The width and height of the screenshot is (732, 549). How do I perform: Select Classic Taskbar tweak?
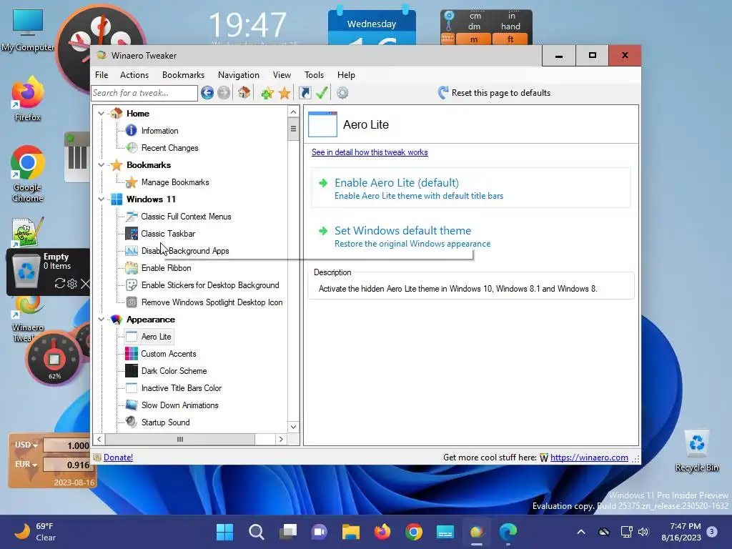pyautogui.click(x=168, y=234)
